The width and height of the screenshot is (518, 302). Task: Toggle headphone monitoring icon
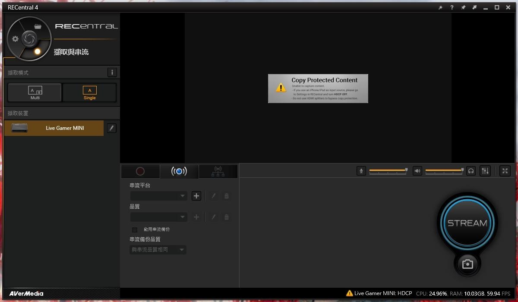(471, 171)
